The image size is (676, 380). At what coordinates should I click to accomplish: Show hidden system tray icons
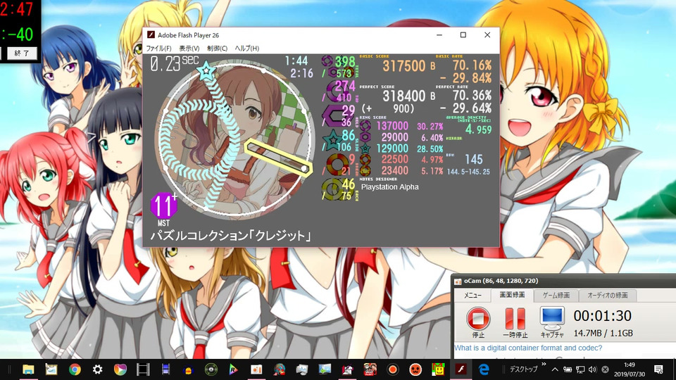pyautogui.click(x=555, y=369)
